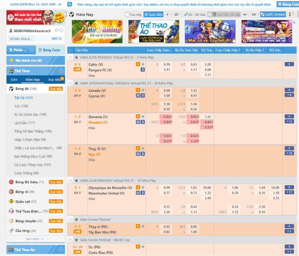Open statistics icon for Rangers FC row

pos(142,70)
